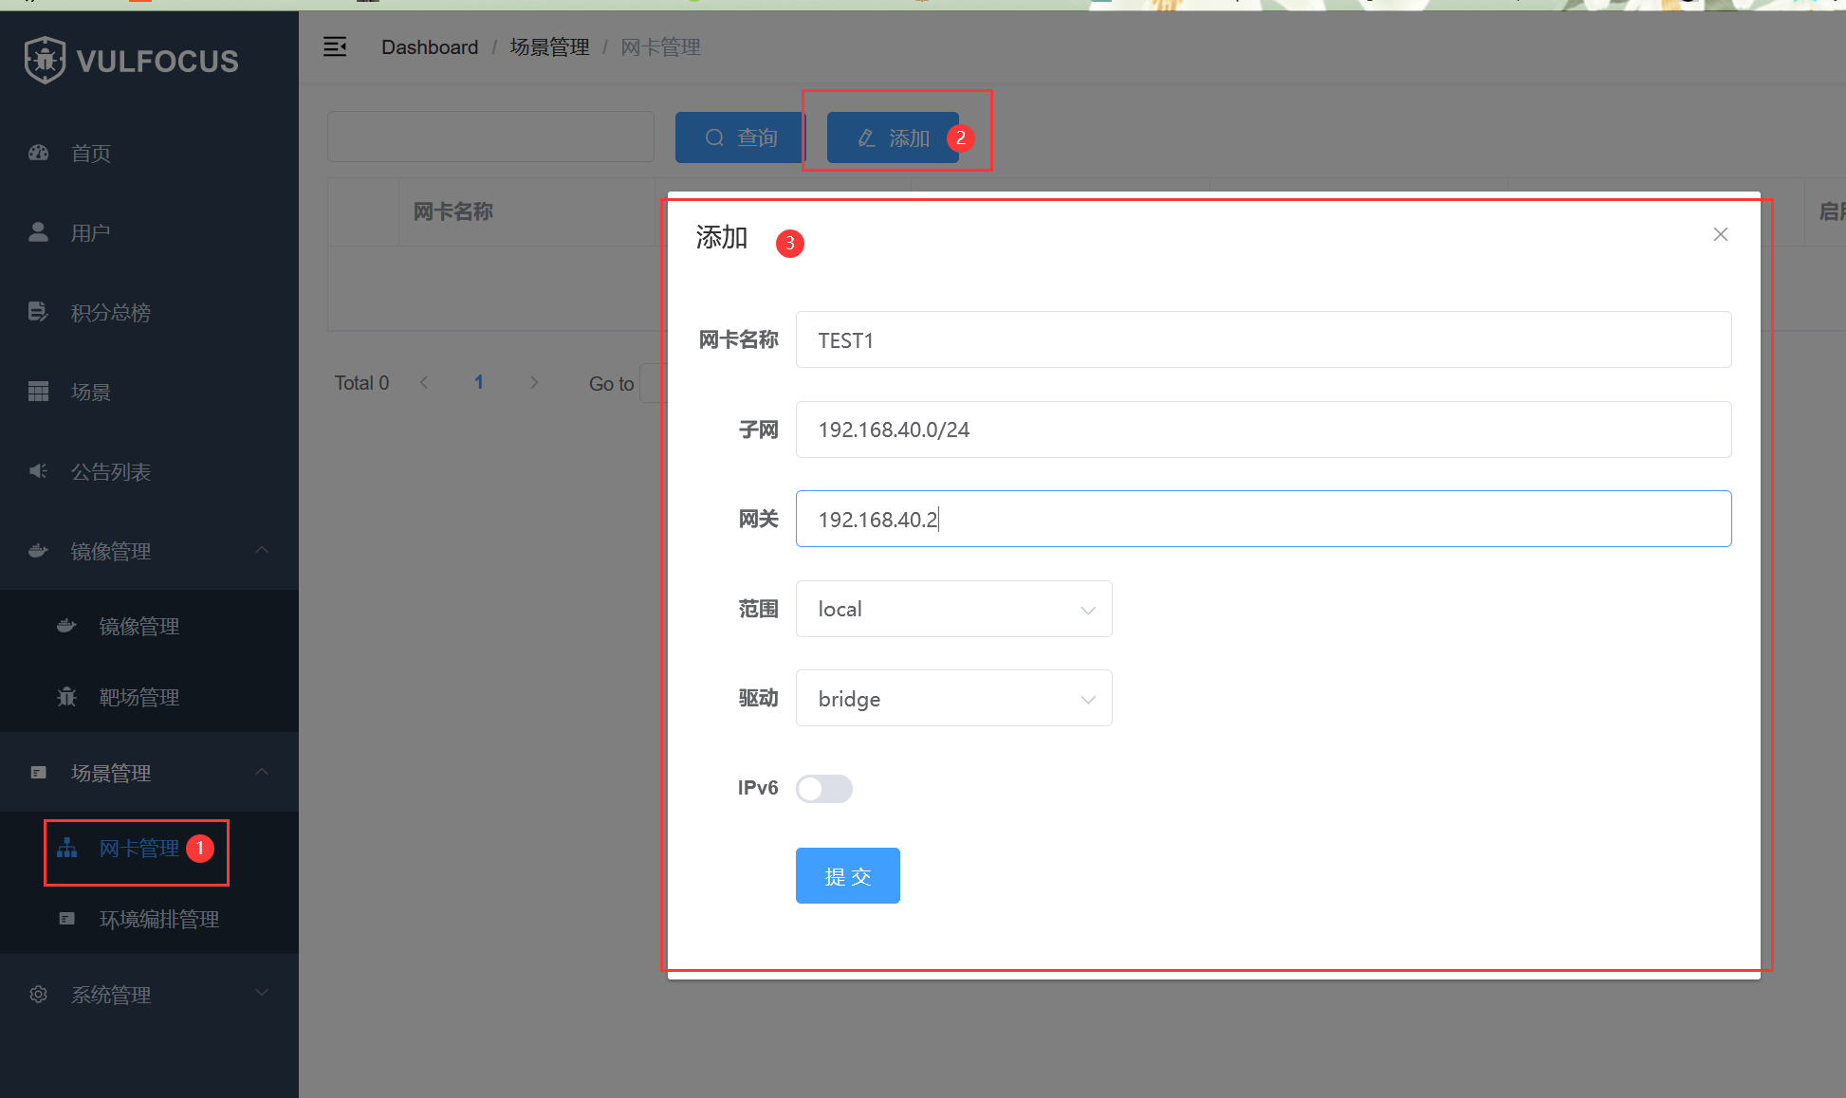Screen dimensions: 1846x1098
Task: Click the Total 0 pagination text
Action: coord(361,383)
